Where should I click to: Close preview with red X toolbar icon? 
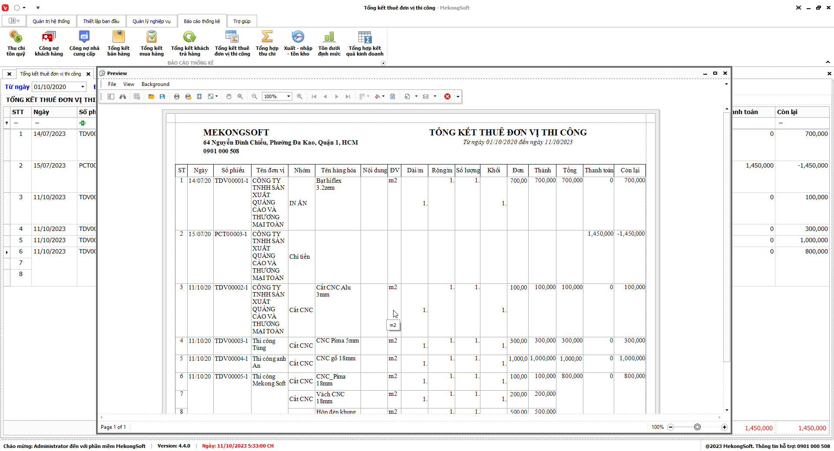click(x=447, y=96)
